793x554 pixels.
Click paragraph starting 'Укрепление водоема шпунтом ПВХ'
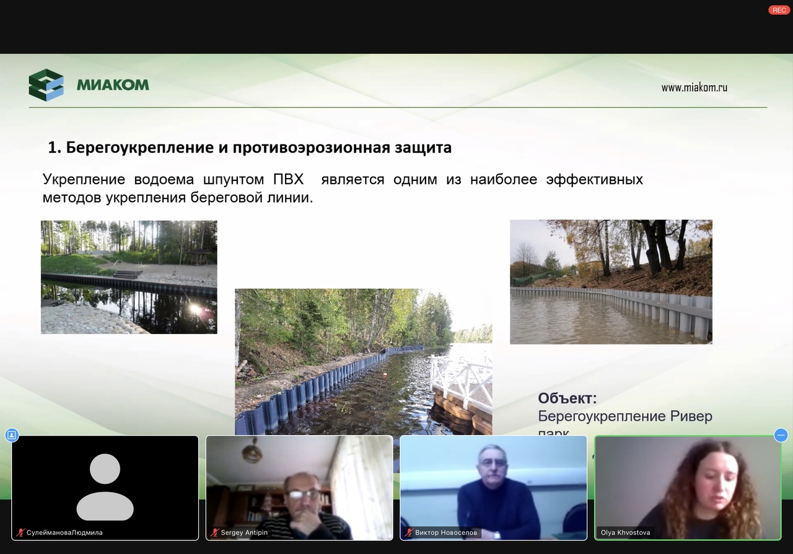(343, 188)
